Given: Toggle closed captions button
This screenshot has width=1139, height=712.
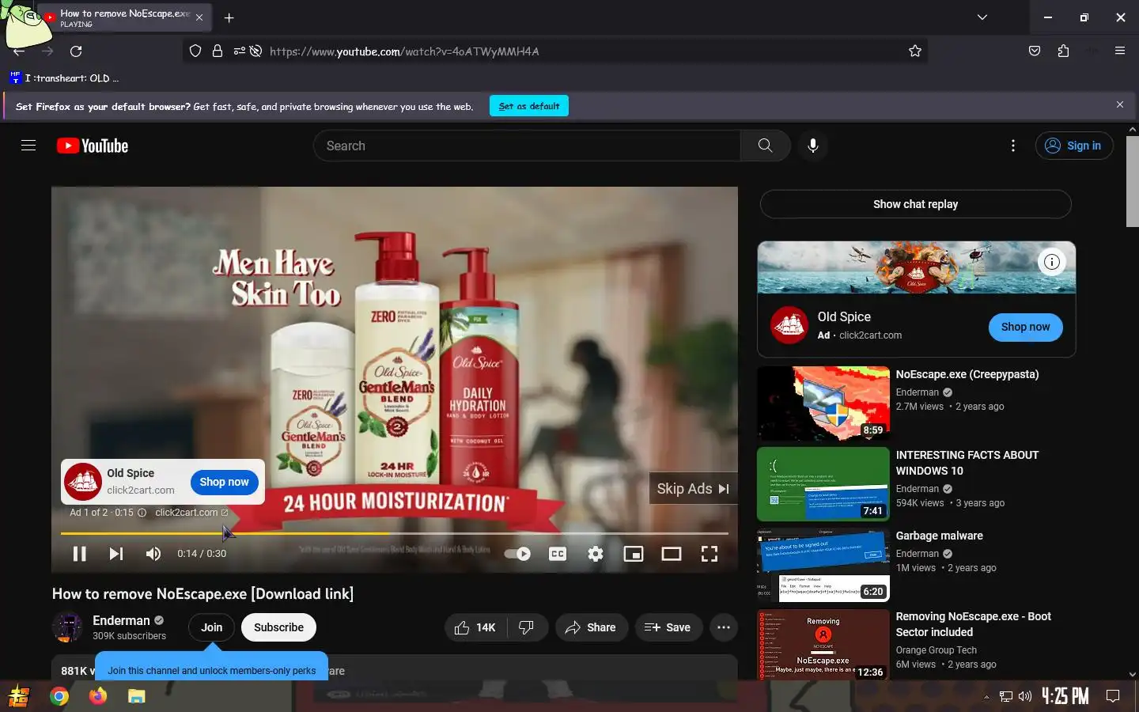Looking at the screenshot, I should (x=558, y=554).
